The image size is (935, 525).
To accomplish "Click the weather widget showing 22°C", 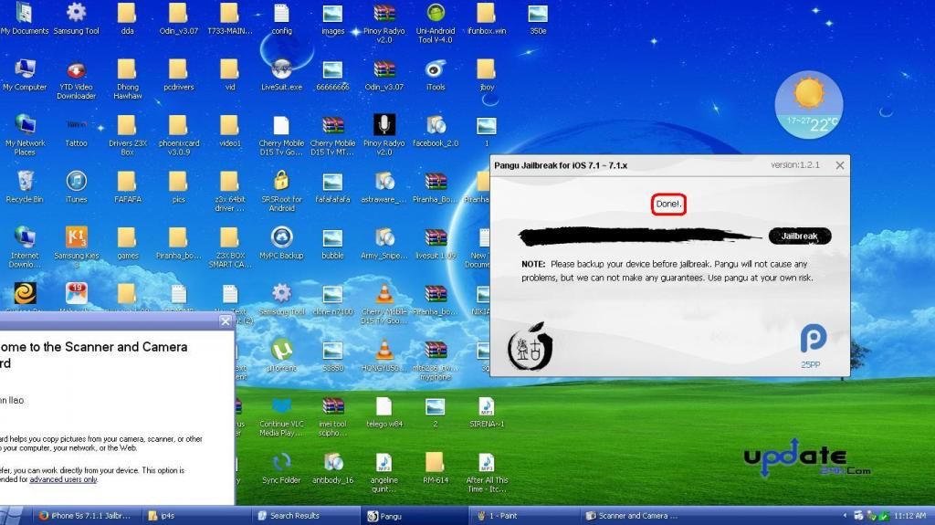I will pos(807,105).
